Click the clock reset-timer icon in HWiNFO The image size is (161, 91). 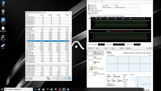coord(58,79)
